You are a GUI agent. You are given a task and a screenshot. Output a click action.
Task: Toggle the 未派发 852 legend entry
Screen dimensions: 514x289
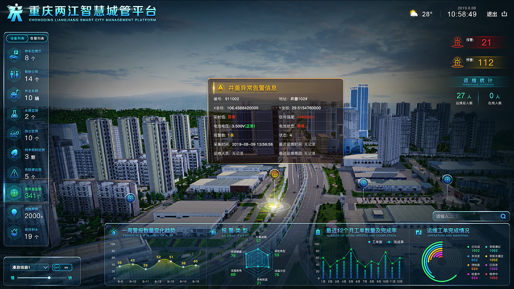click(473, 258)
